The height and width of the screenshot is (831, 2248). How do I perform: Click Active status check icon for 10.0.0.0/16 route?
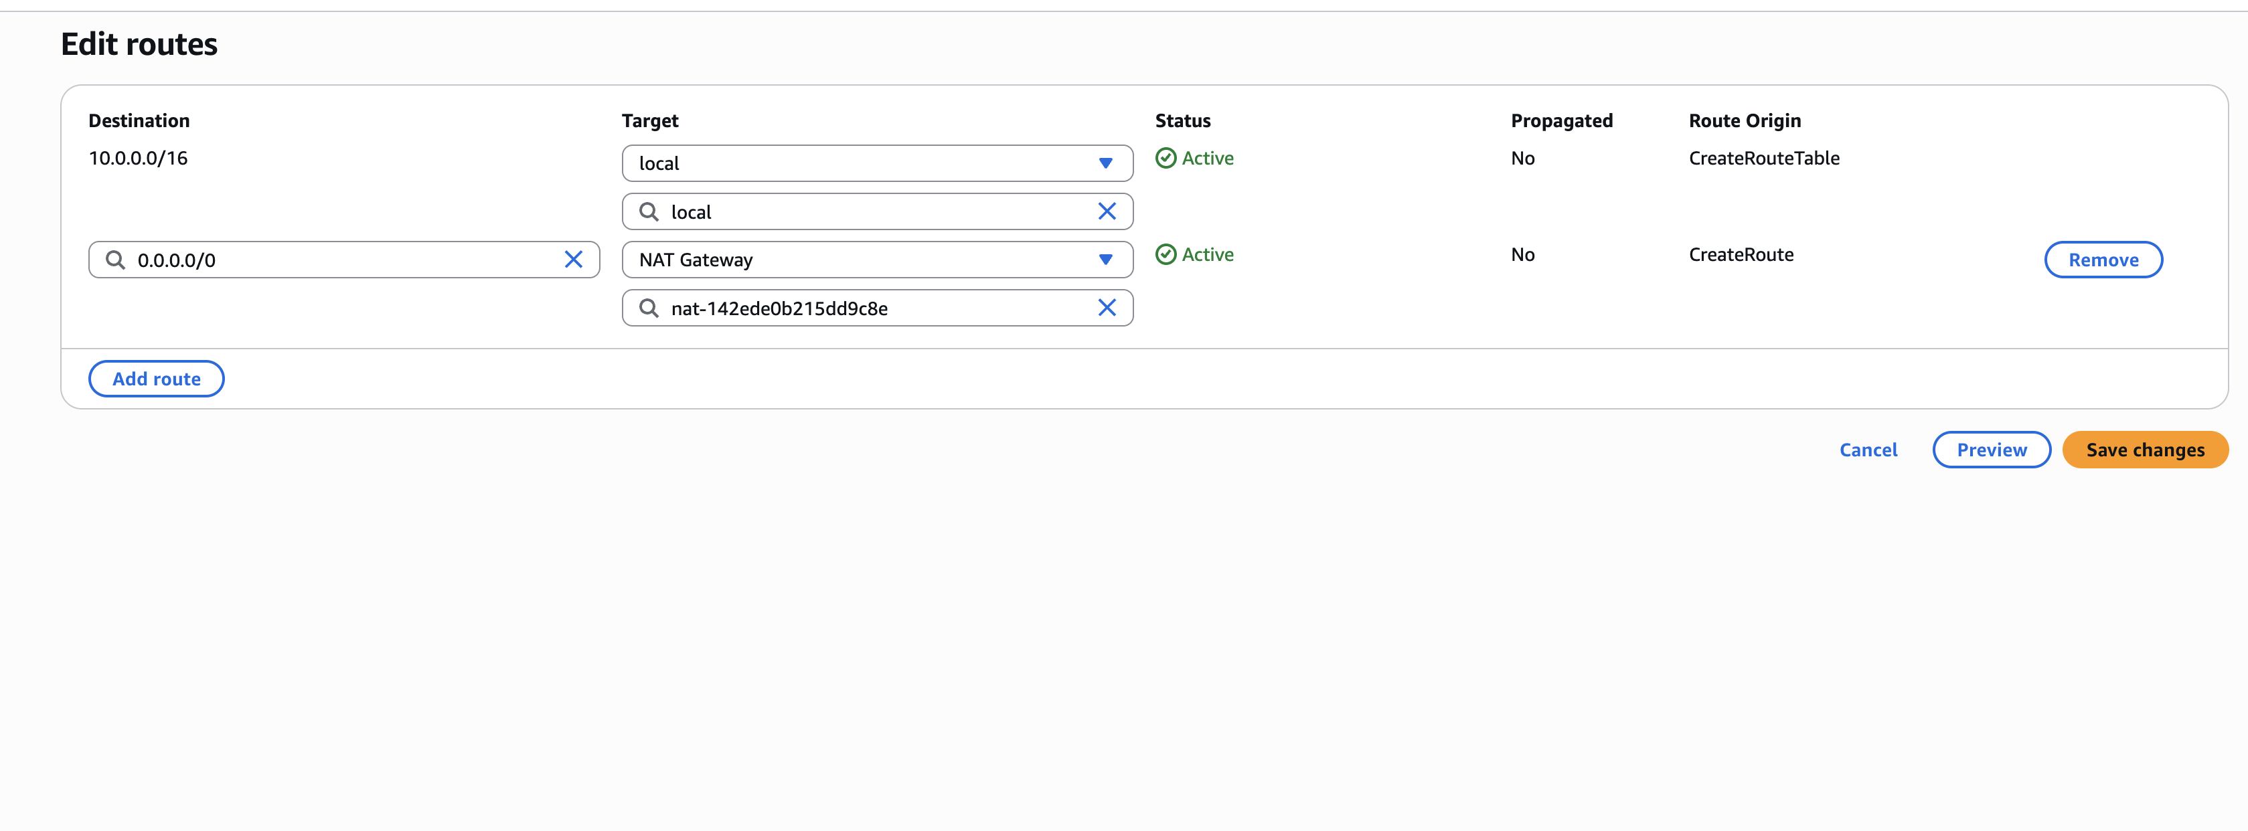[x=1166, y=158]
